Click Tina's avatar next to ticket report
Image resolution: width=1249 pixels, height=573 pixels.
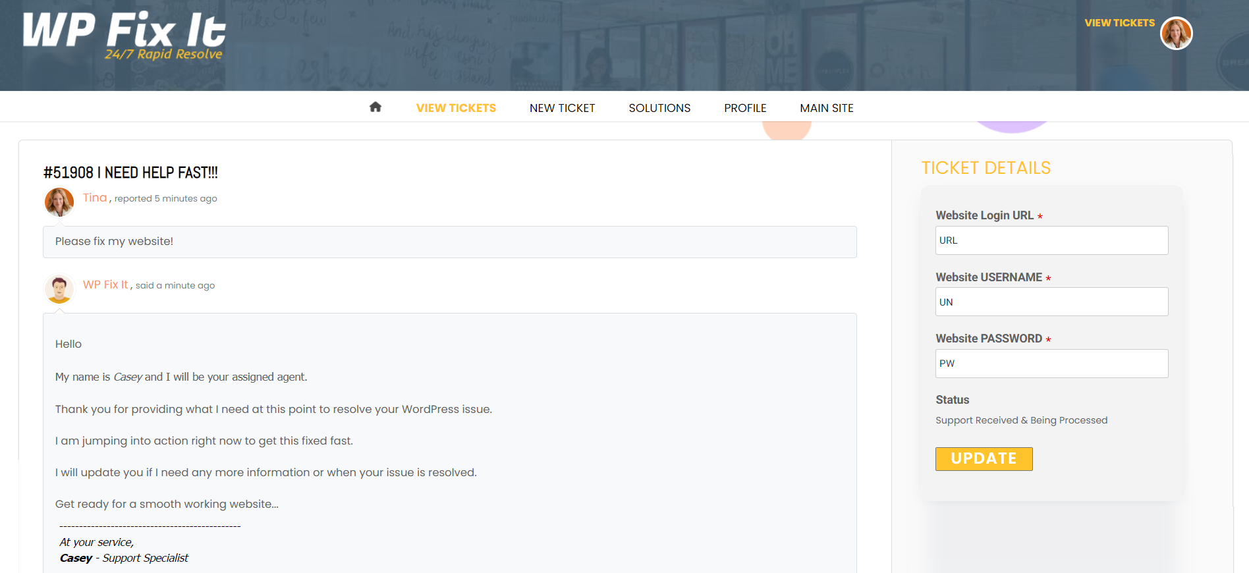pos(59,202)
